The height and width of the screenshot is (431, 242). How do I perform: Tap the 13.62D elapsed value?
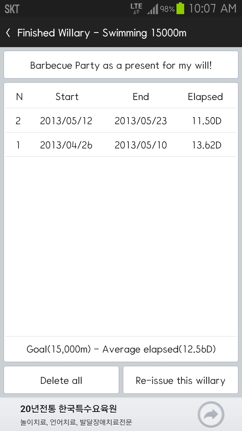[207, 145]
